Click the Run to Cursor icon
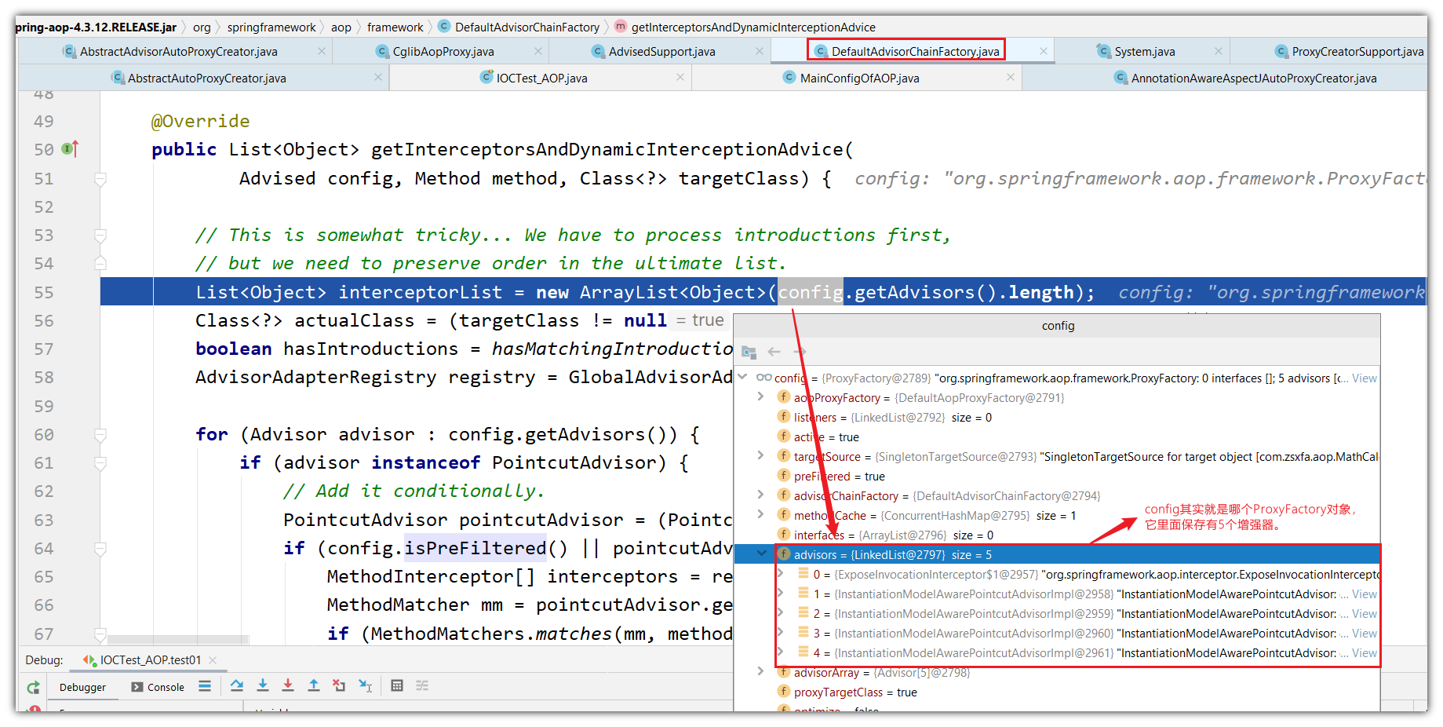The width and height of the screenshot is (1443, 727). pos(365,685)
